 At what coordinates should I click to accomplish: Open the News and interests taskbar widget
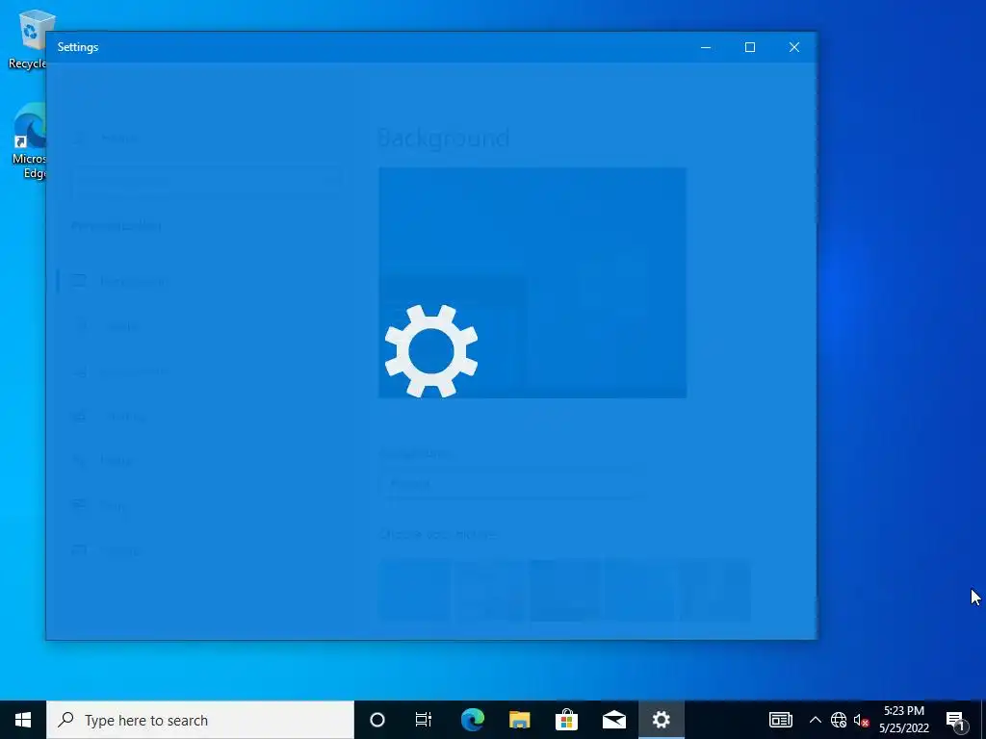pos(780,720)
